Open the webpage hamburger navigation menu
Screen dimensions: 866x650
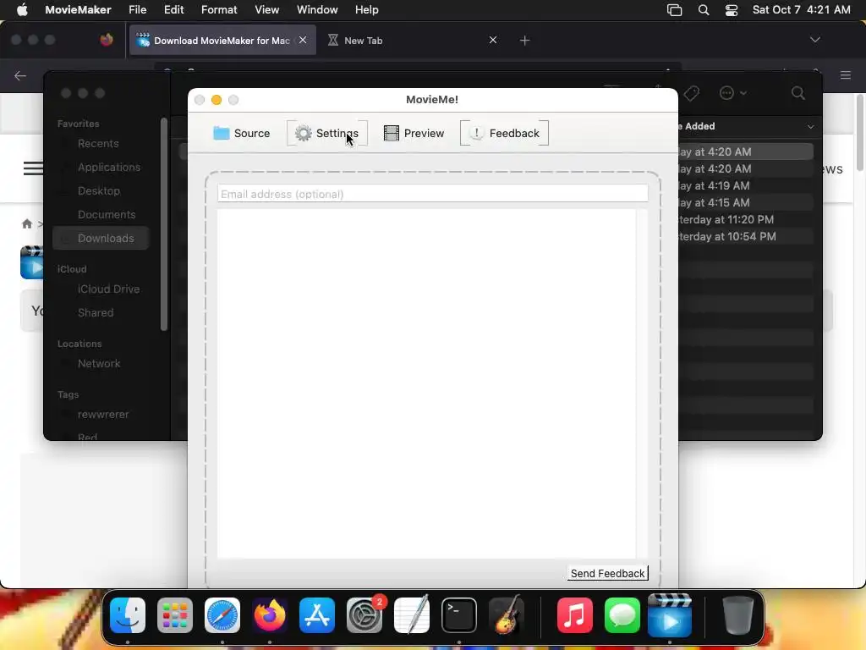33,168
